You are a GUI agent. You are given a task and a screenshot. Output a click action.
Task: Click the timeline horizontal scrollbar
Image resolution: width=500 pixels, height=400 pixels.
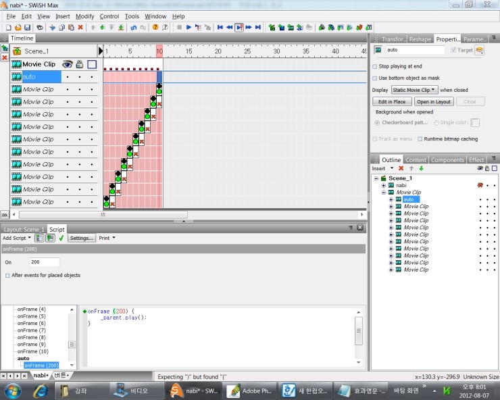point(103,215)
